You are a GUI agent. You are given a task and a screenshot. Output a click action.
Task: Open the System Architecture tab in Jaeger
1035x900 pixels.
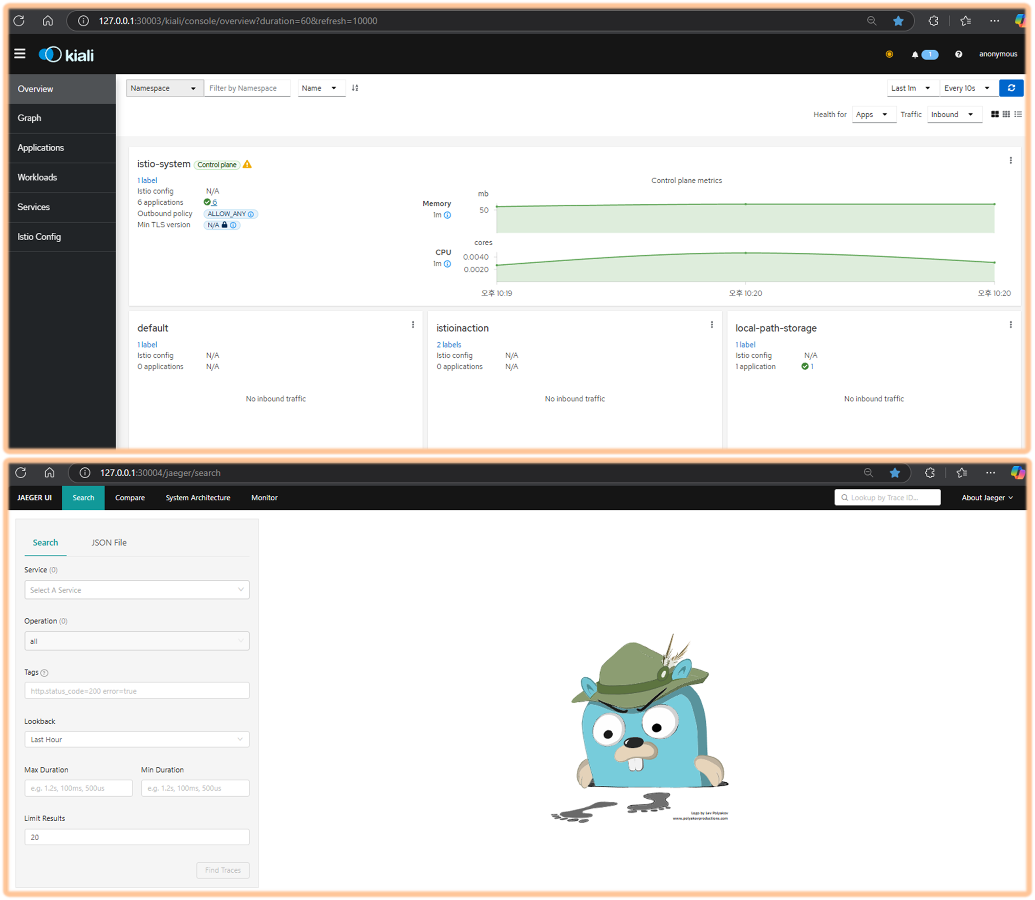coord(198,498)
